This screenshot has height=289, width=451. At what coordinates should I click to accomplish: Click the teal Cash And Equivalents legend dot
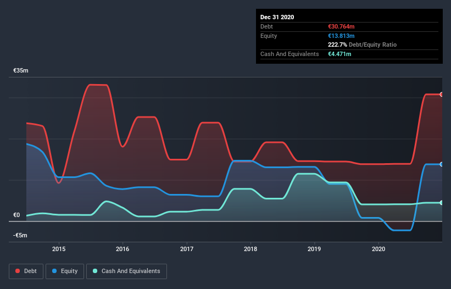(x=95, y=271)
